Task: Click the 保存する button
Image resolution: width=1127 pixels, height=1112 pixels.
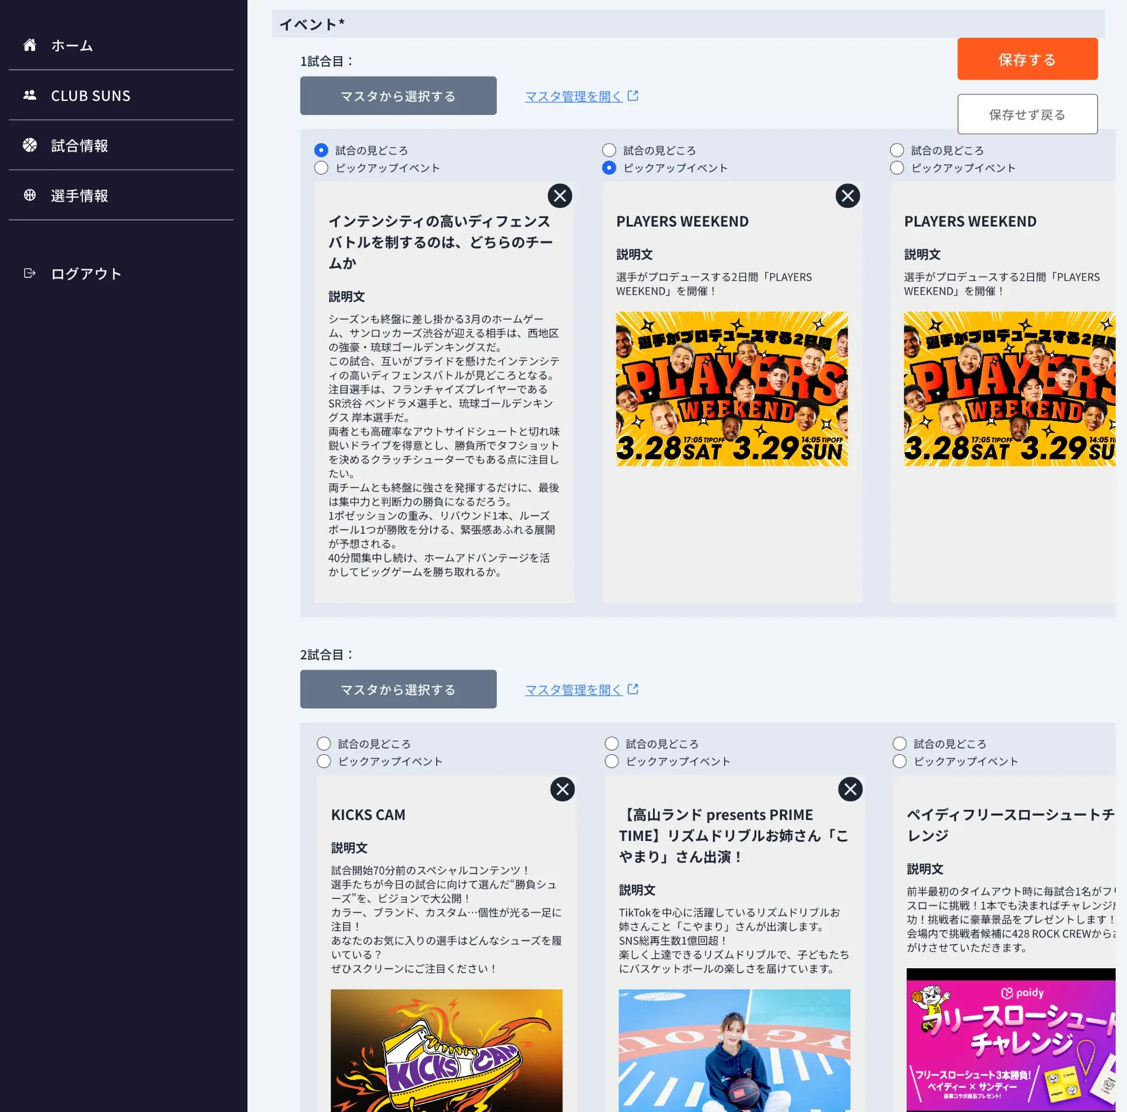Action: tap(1027, 59)
